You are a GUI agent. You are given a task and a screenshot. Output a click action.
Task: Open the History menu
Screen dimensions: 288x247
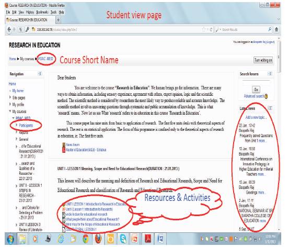click(30, 13)
